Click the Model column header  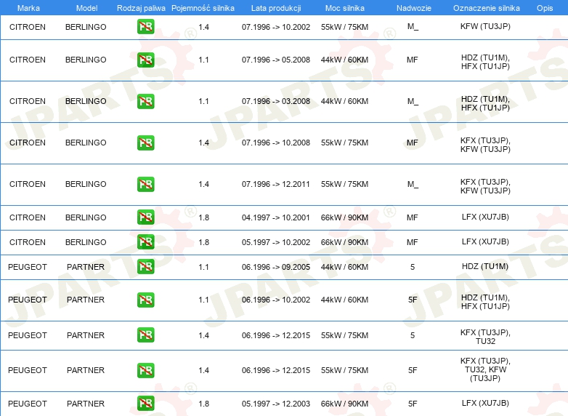tap(86, 8)
